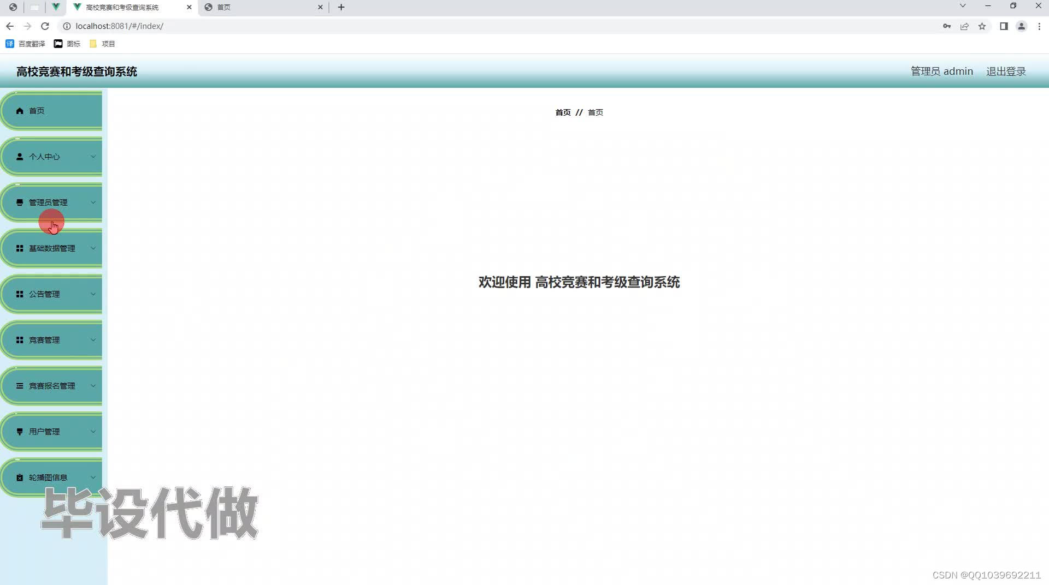1049x585 pixels.
Task: Open the 用户管理 menu label
Action: [44, 432]
